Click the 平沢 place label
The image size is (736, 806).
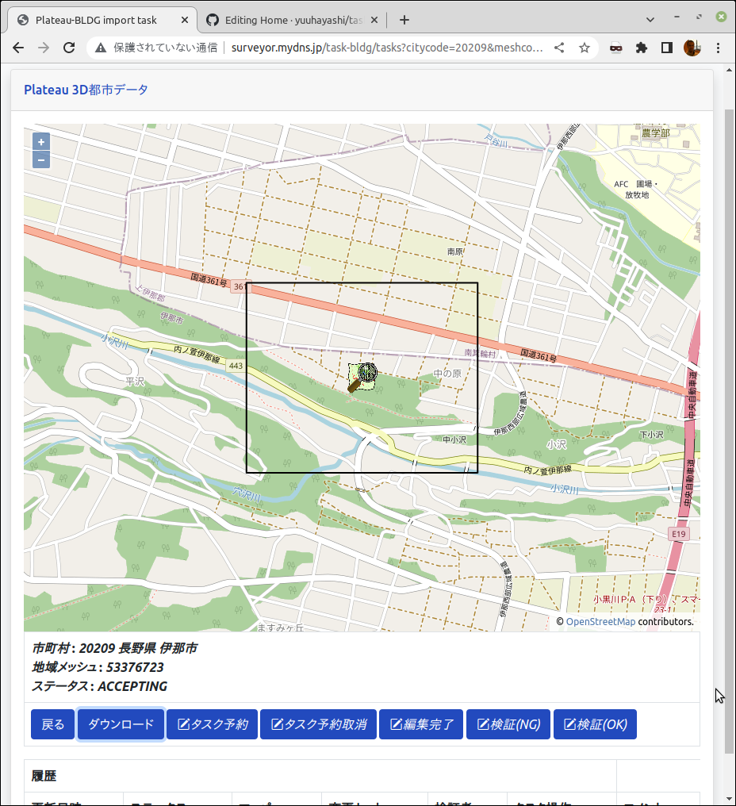pos(135,382)
